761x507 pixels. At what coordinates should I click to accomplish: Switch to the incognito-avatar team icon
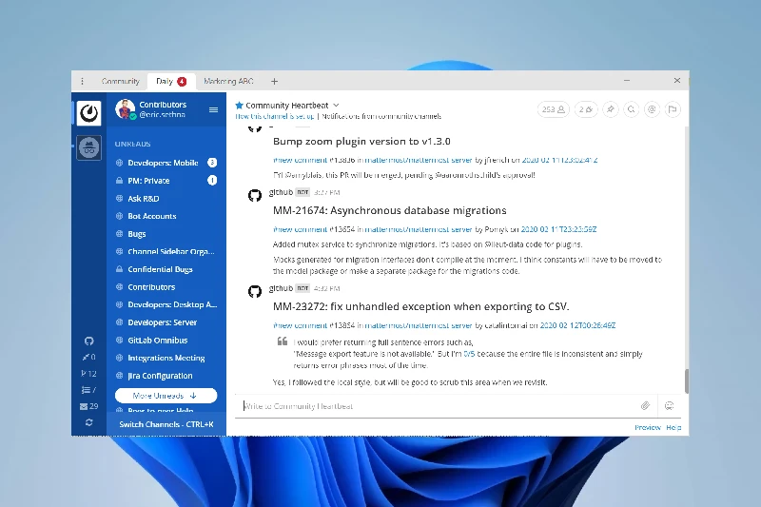(89, 147)
